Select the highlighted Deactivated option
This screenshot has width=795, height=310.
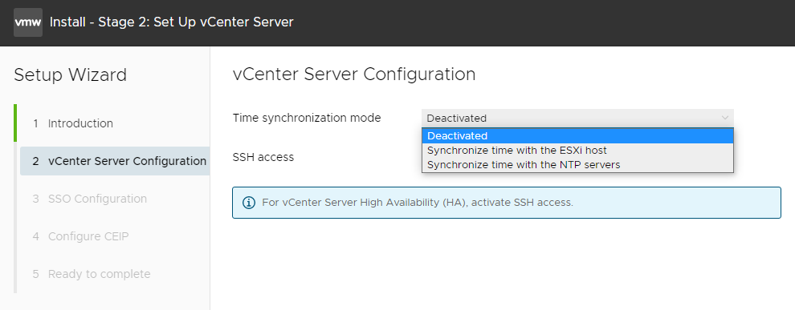[x=577, y=135]
